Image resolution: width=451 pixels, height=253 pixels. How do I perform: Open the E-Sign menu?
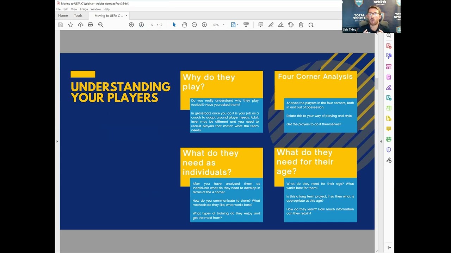(84, 9)
